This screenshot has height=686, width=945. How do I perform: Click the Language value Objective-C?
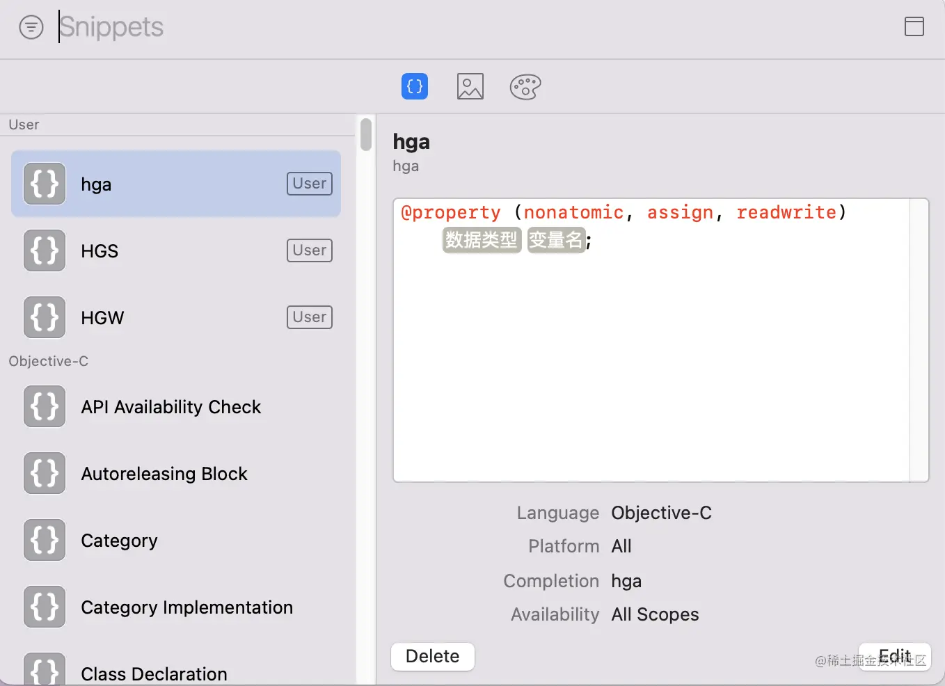tap(662, 513)
